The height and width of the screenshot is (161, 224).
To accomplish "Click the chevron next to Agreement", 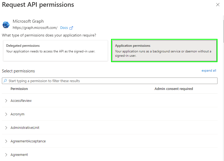I will coord(6,155).
